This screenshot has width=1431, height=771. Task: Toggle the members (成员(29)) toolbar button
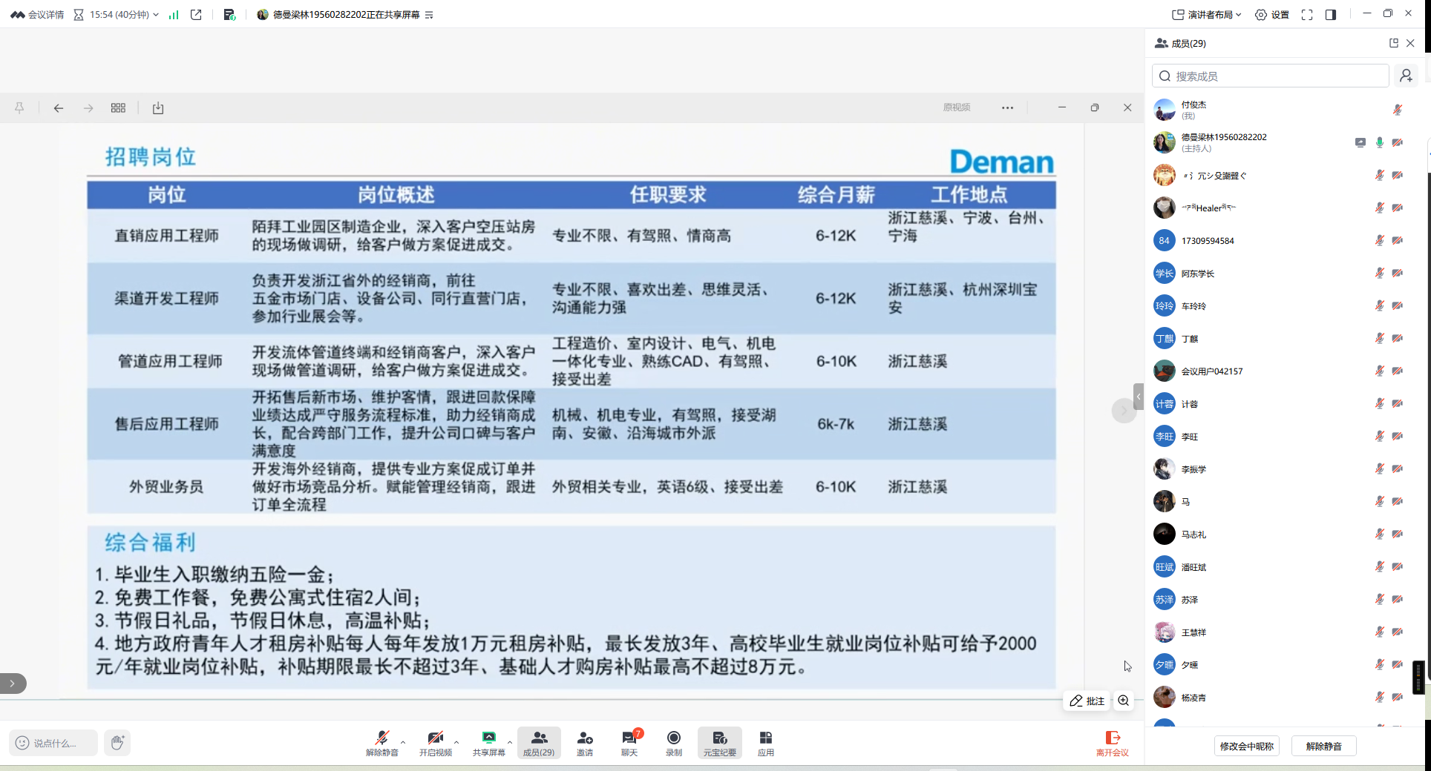[x=539, y=743]
